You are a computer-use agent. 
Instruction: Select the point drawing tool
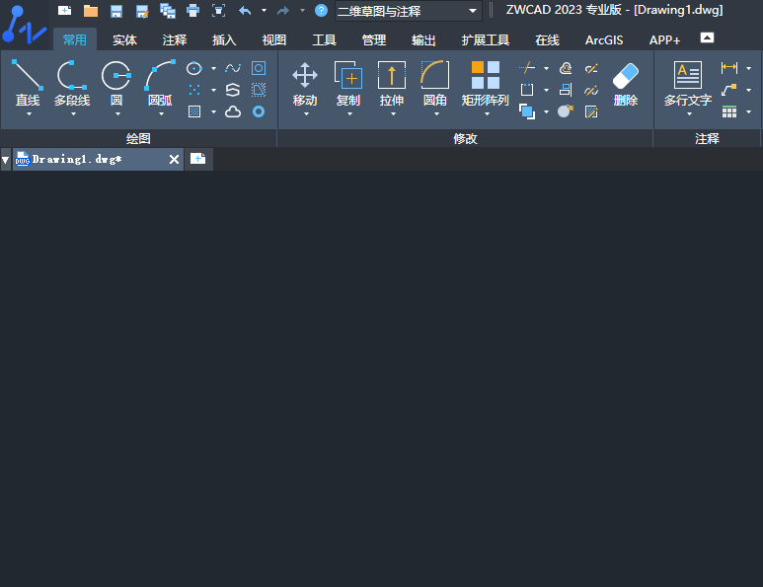tap(194, 90)
